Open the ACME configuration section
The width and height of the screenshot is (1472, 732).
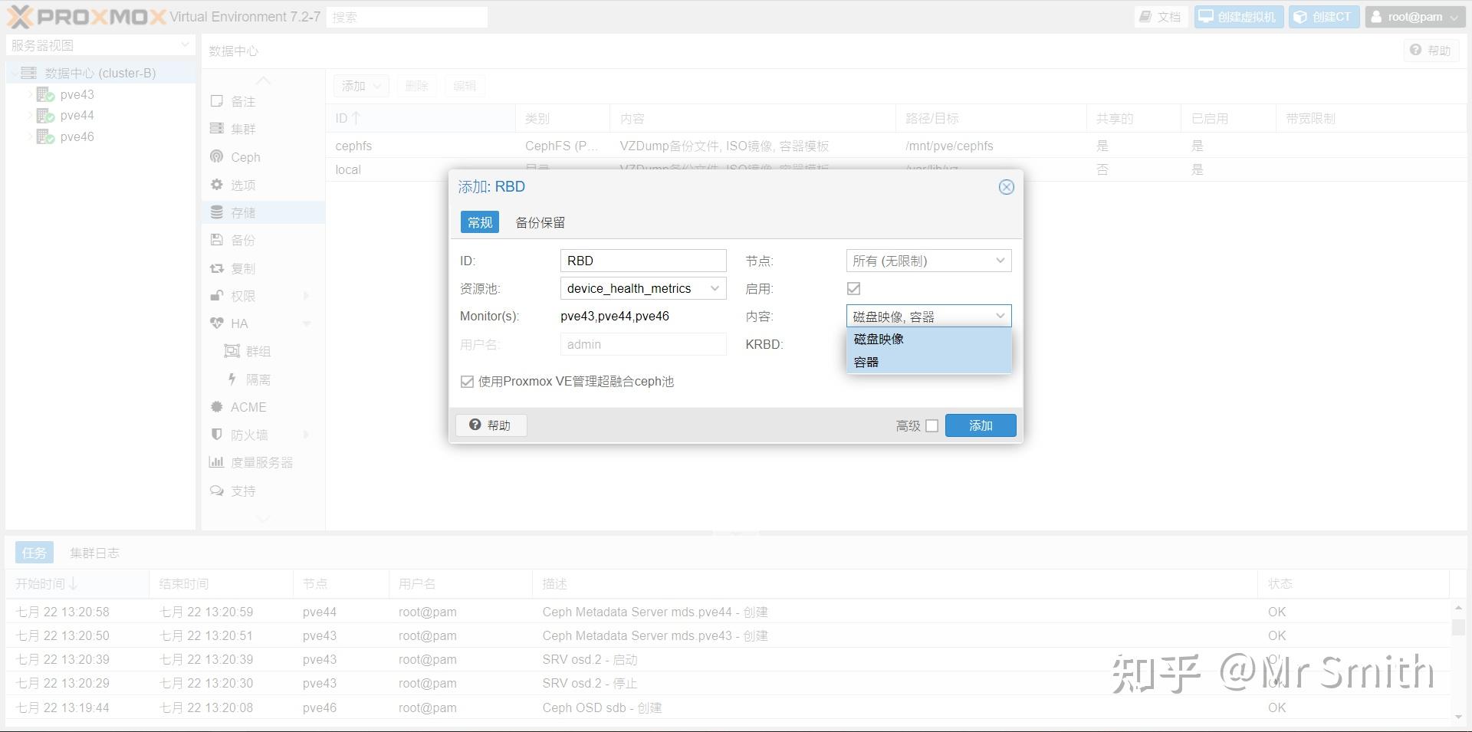point(249,407)
